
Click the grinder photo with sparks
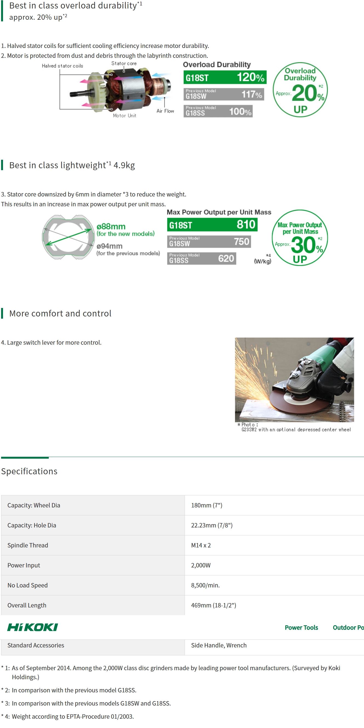tap(294, 379)
